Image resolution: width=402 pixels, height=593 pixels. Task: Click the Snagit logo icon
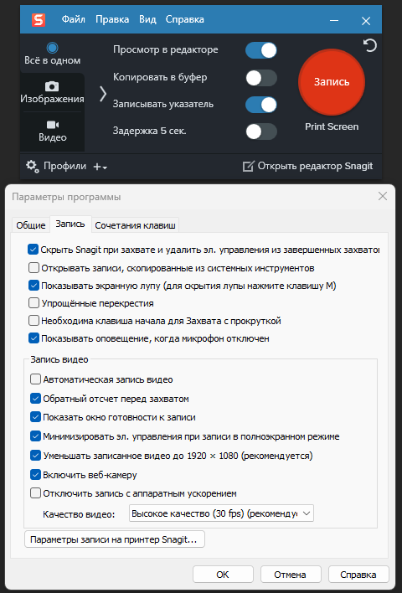(x=39, y=19)
